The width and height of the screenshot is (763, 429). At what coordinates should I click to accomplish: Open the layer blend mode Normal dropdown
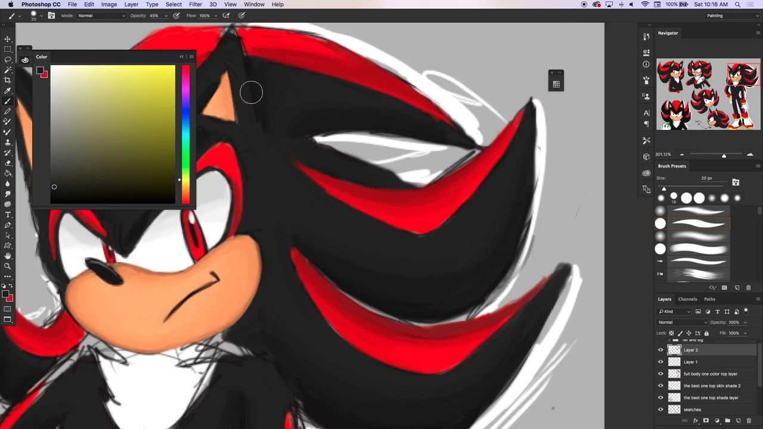(x=682, y=322)
